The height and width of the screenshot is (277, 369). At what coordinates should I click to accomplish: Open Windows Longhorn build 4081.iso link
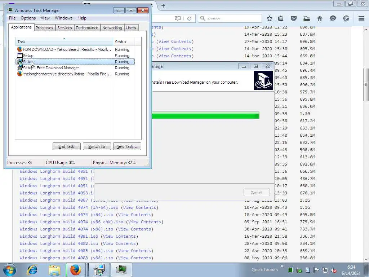click(x=59, y=236)
